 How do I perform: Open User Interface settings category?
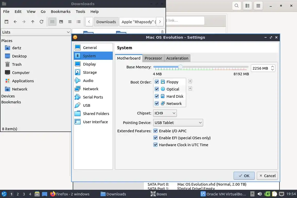click(x=93, y=122)
